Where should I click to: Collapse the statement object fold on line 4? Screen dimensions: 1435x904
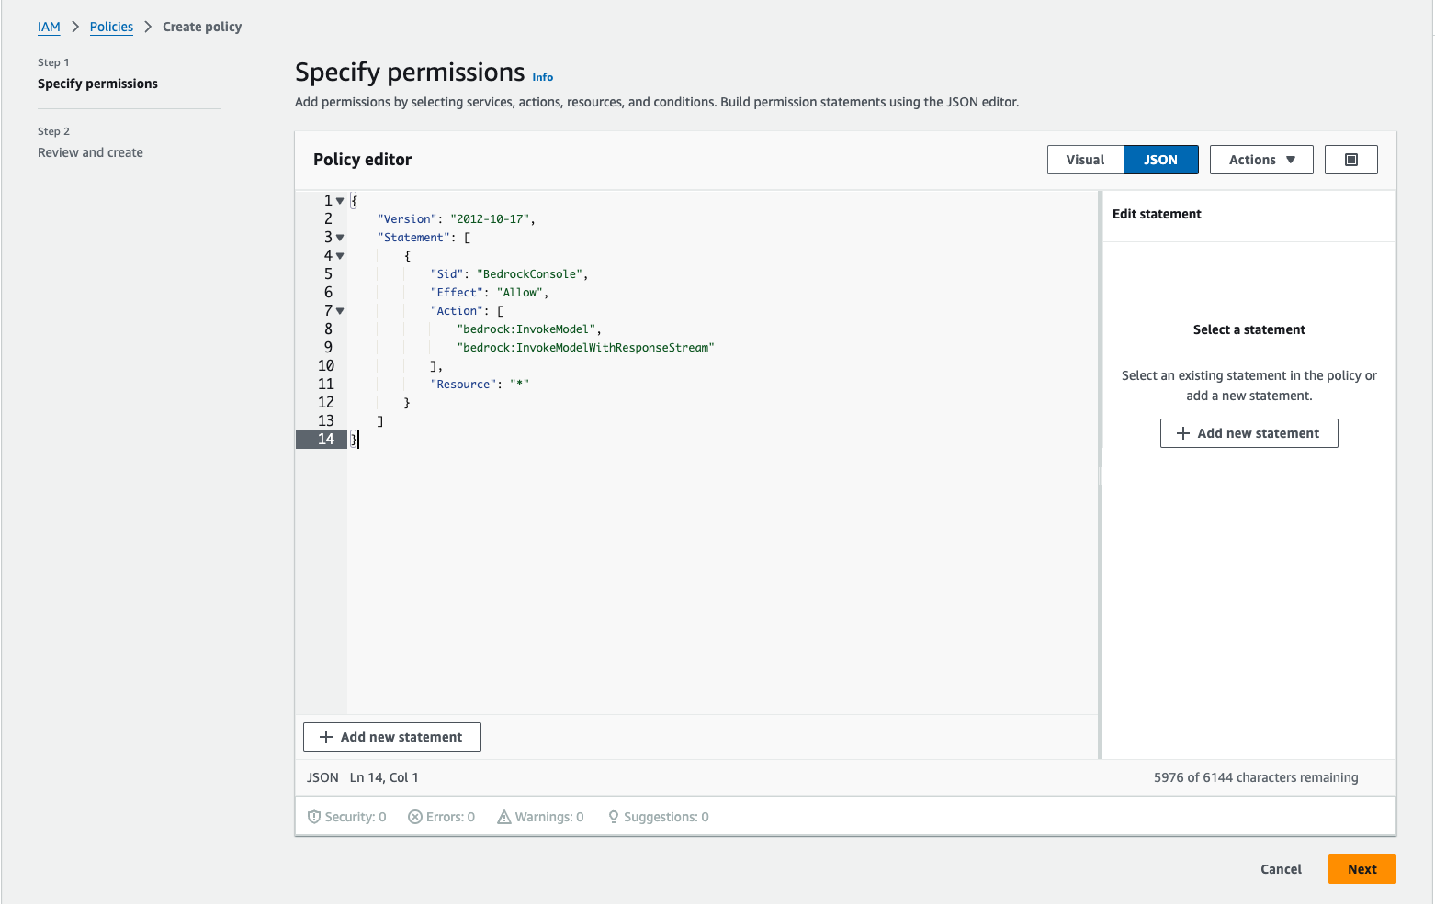point(340,256)
